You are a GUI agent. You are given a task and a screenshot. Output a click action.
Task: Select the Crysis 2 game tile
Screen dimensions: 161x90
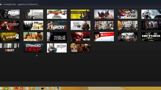(x=10, y=25)
